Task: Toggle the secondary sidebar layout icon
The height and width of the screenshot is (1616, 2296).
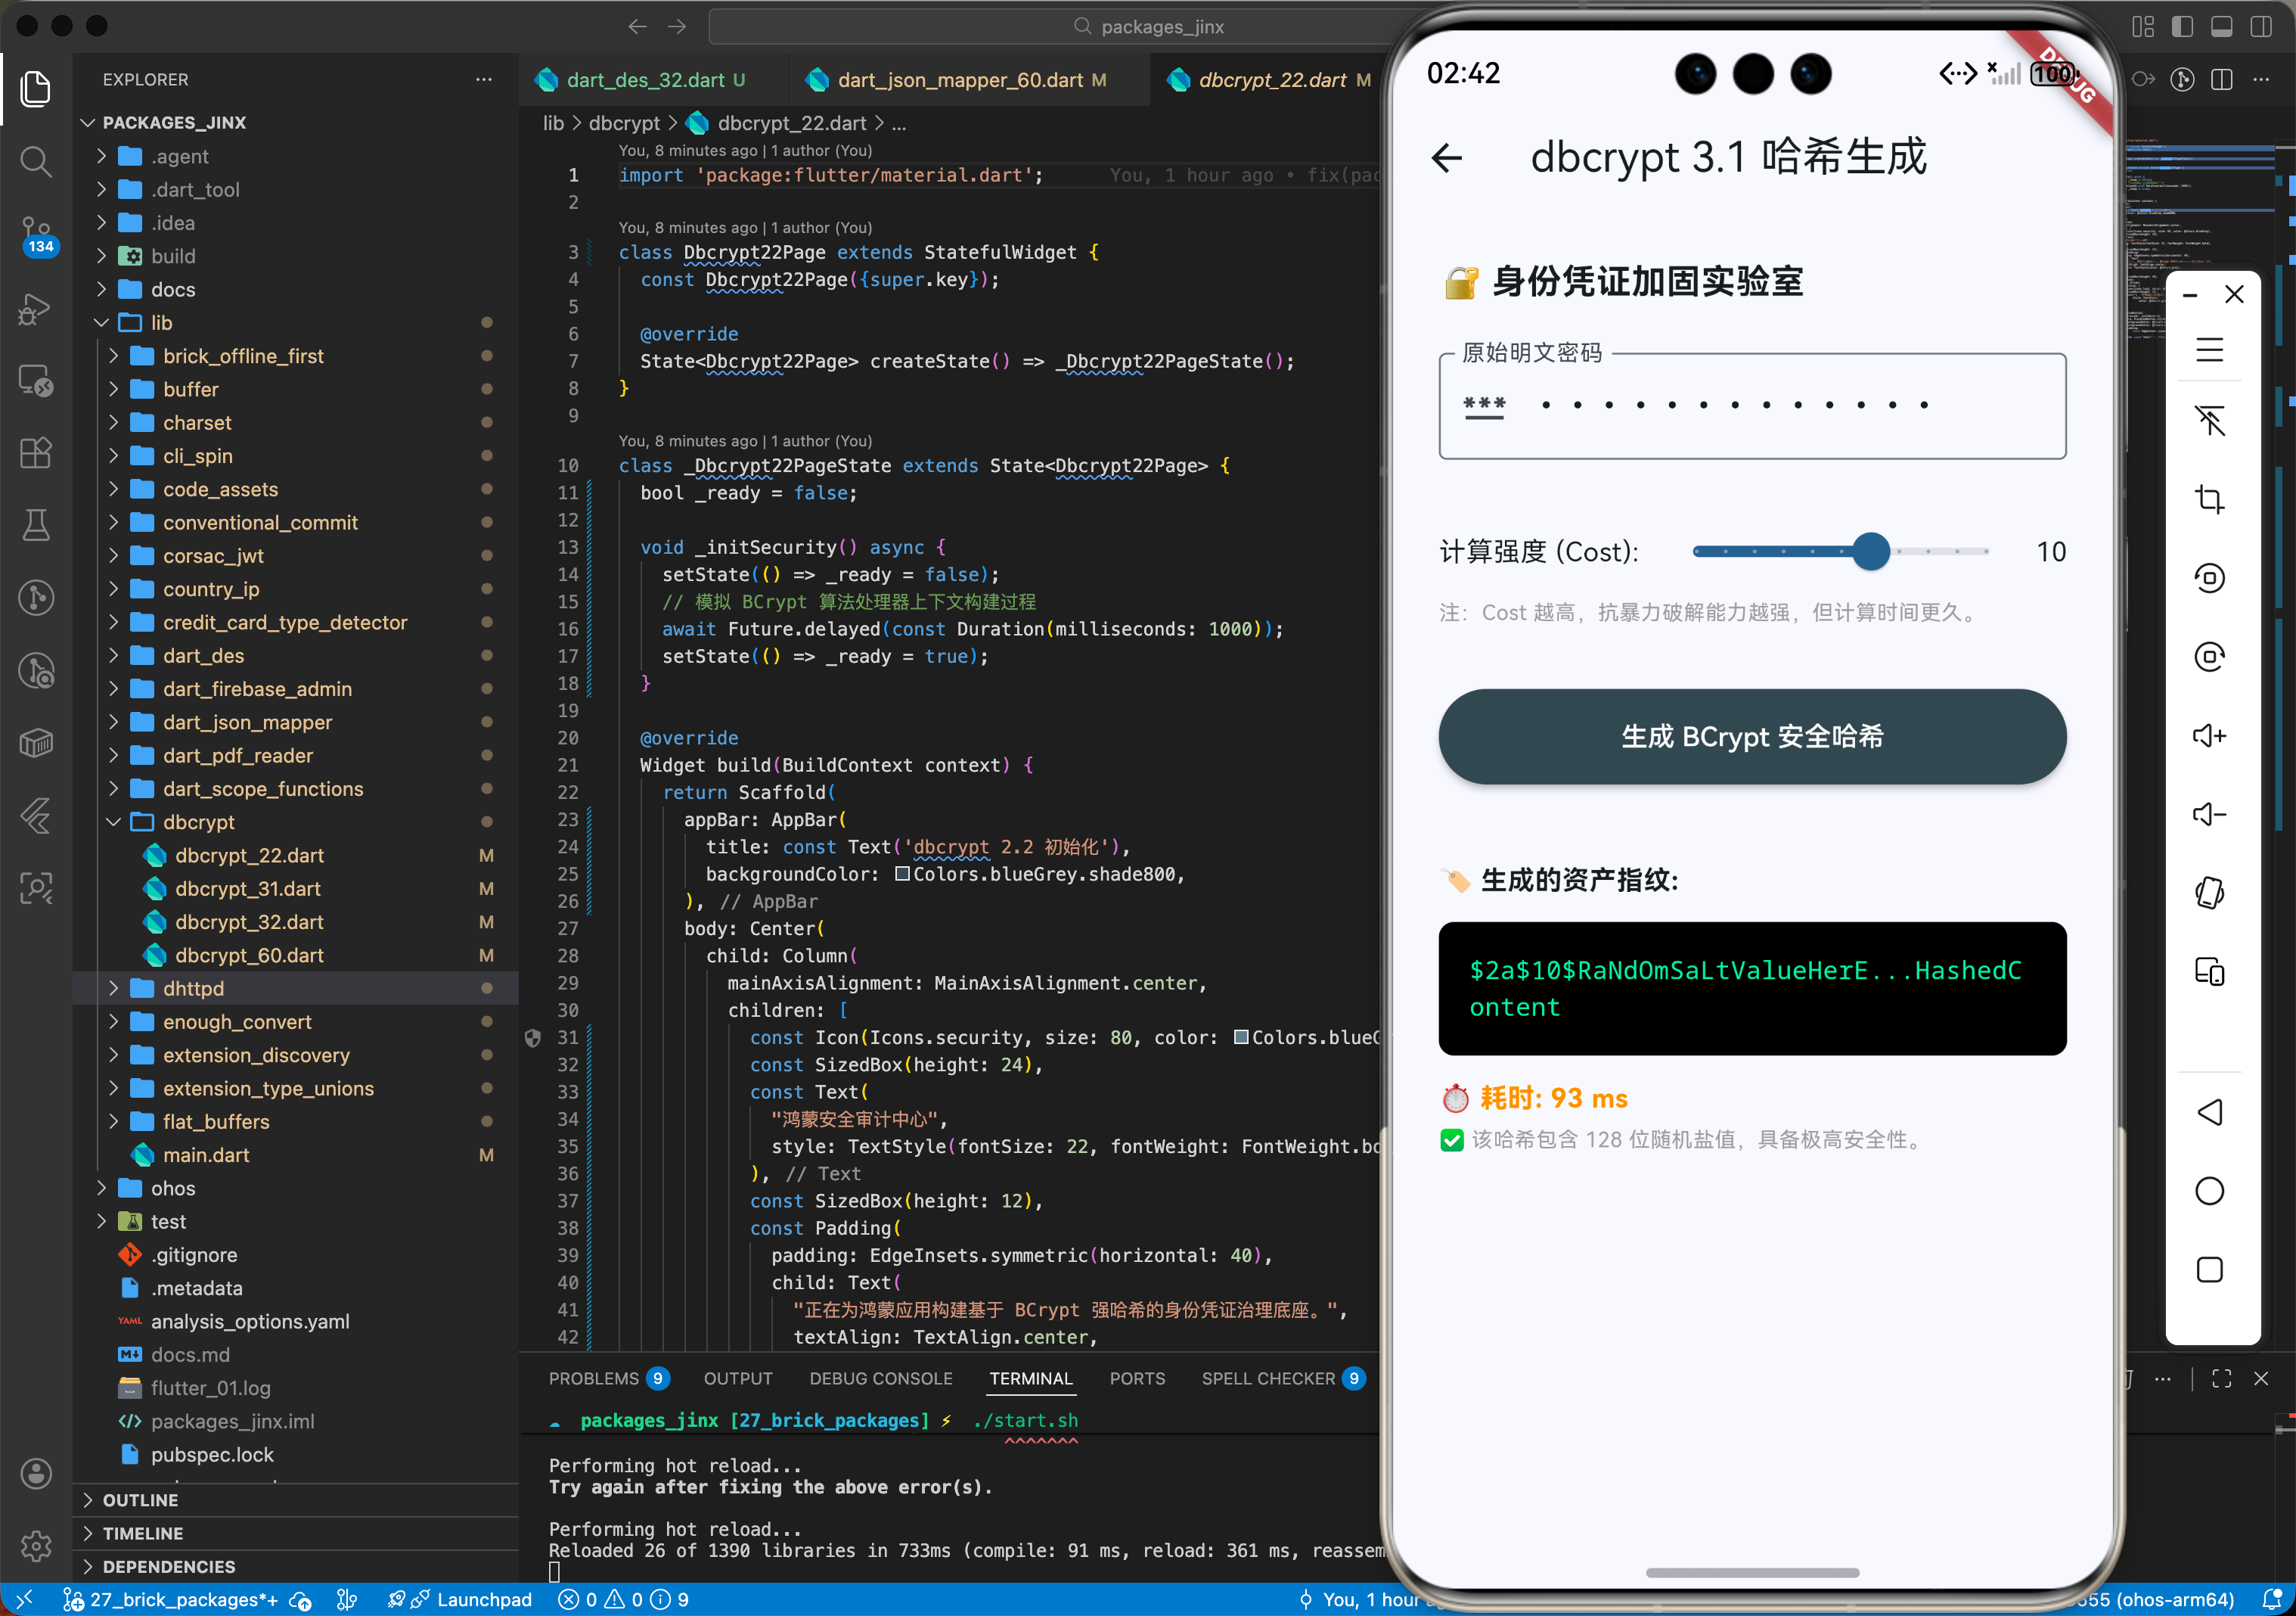Action: point(2260,26)
